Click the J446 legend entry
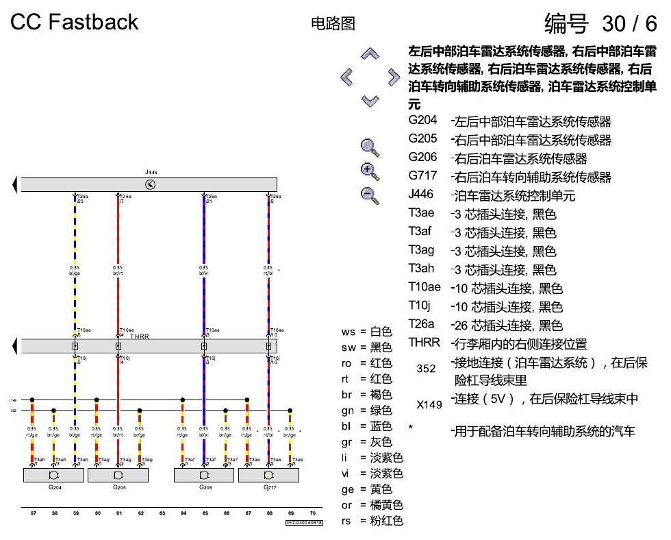The width and height of the screenshot is (671, 540). coord(492,195)
